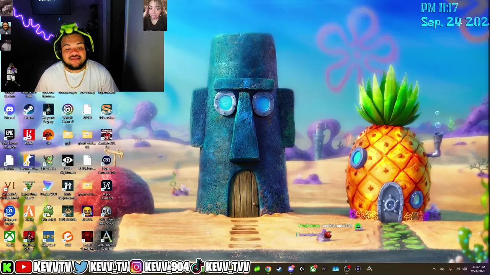Open the pcsx2 folder ending in (1)
The height and width of the screenshot is (275, 490).
click(x=87, y=139)
